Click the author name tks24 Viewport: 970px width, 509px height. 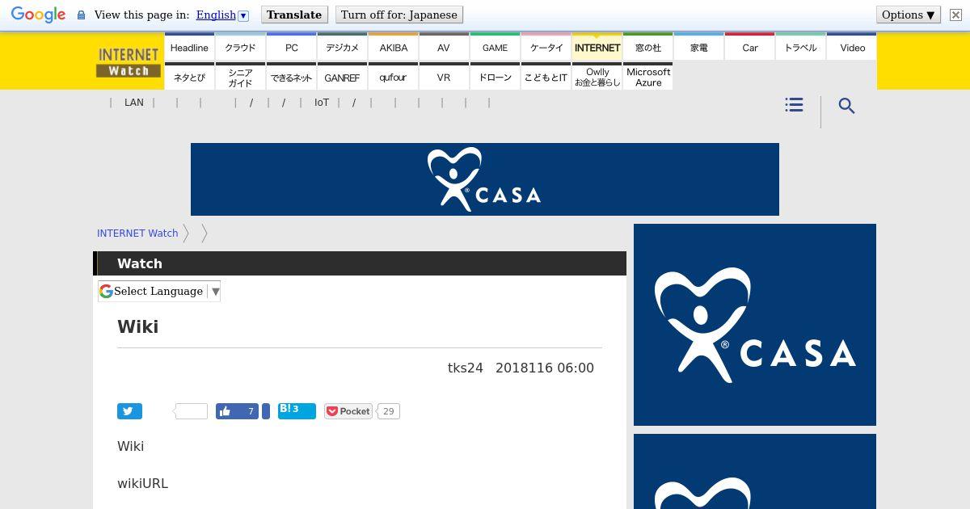466,368
